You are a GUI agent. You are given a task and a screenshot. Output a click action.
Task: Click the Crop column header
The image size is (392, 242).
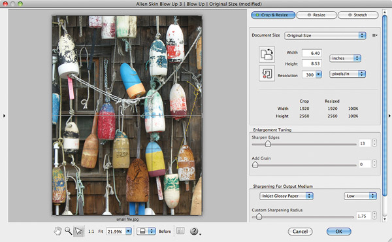[304, 101]
